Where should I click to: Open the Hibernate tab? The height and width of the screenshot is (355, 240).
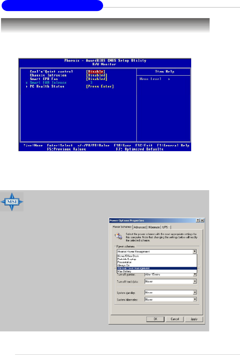pos(154,227)
